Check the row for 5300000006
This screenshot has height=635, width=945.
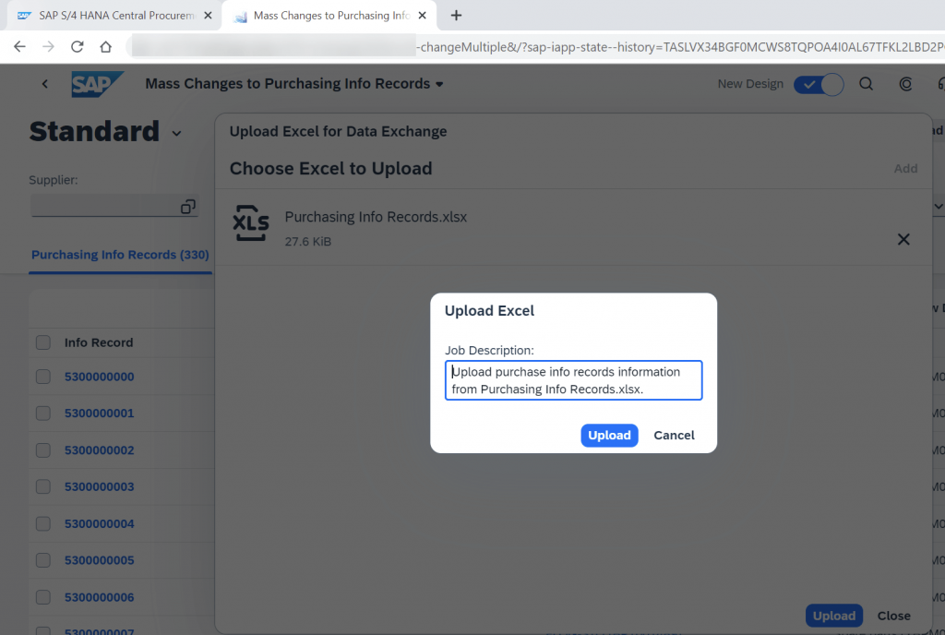pyautogui.click(x=42, y=597)
